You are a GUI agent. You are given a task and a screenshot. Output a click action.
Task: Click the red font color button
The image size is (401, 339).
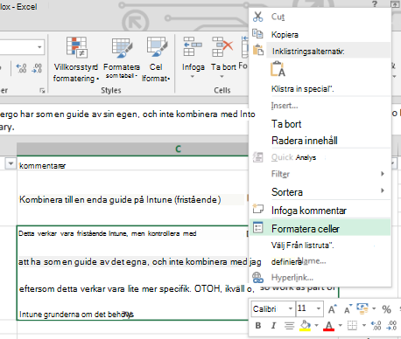pos(329,326)
